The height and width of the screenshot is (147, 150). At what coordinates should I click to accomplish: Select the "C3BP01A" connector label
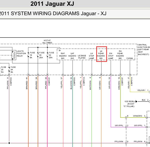coord(84,81)
